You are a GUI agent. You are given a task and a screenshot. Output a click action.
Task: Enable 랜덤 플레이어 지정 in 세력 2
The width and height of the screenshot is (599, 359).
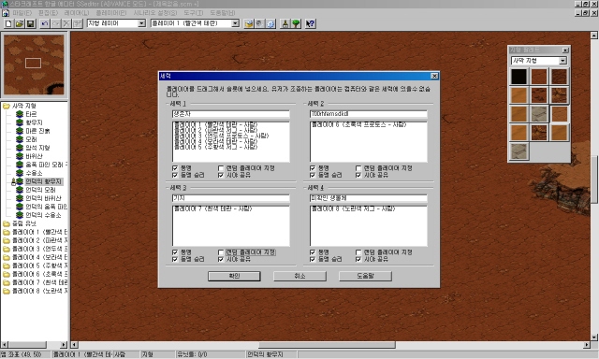358,168
